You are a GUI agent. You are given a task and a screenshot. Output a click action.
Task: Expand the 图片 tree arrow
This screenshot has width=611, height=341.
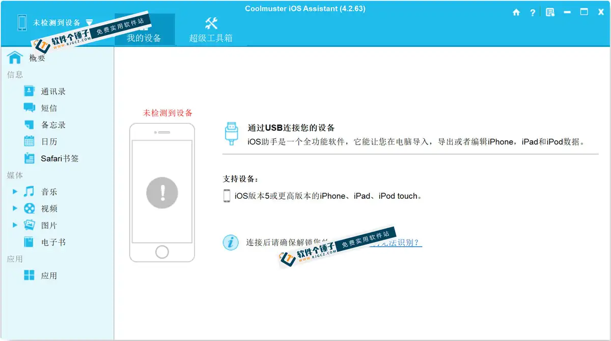coord(15,225)
